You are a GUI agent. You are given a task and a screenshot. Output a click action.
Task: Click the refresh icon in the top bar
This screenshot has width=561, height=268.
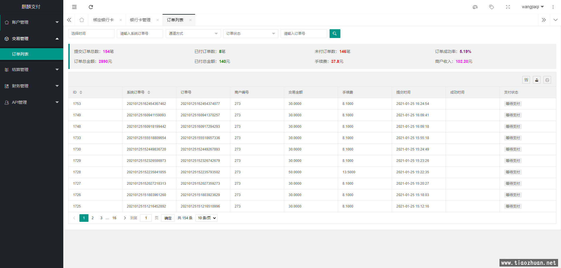pos(91,7)
